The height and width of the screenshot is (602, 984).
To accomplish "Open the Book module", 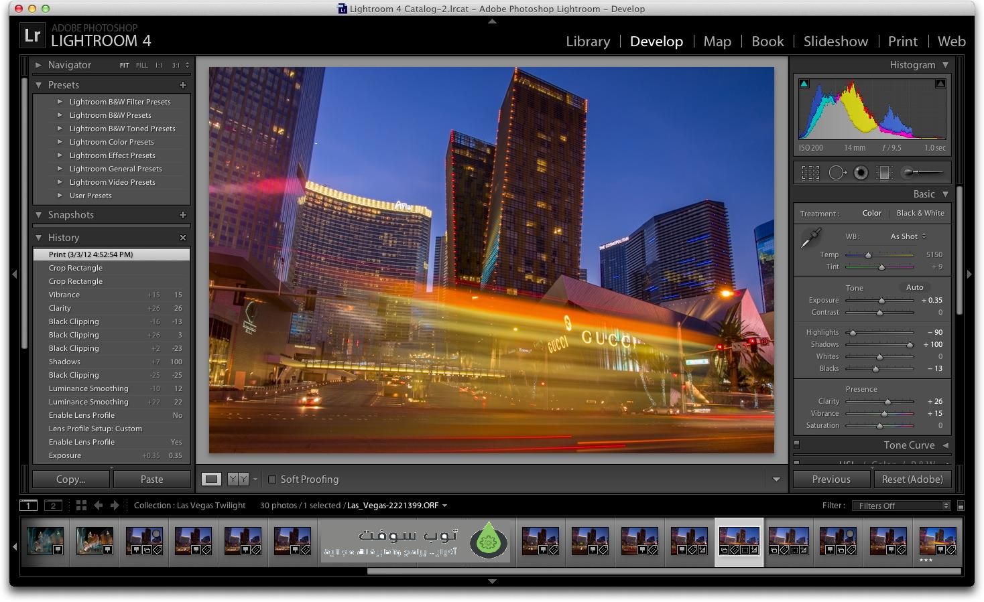I will 767,42.
